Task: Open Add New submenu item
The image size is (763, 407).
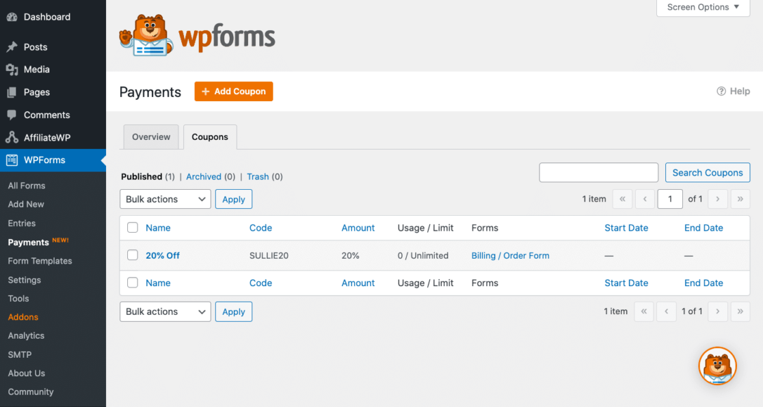Action: coord(26,204)
